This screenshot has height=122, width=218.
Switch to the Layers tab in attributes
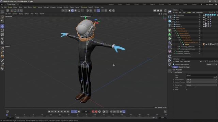tap(183, 59)
